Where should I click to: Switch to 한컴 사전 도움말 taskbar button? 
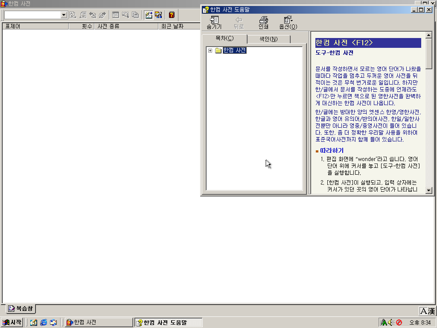tap(168, 322)
